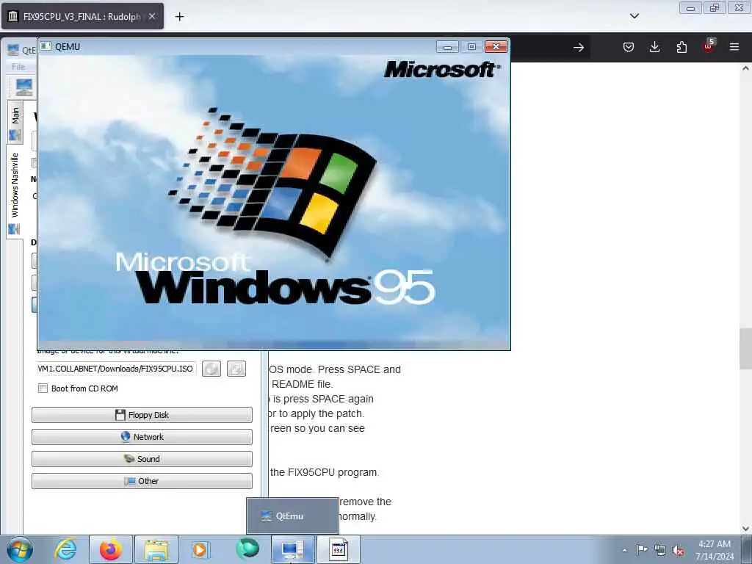Click inside the QEMU Windows 95 display
Screen dimensions: 752x564
click(274, 201)
